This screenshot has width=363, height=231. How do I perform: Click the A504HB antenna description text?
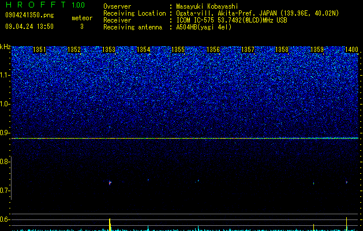[204, 27]
